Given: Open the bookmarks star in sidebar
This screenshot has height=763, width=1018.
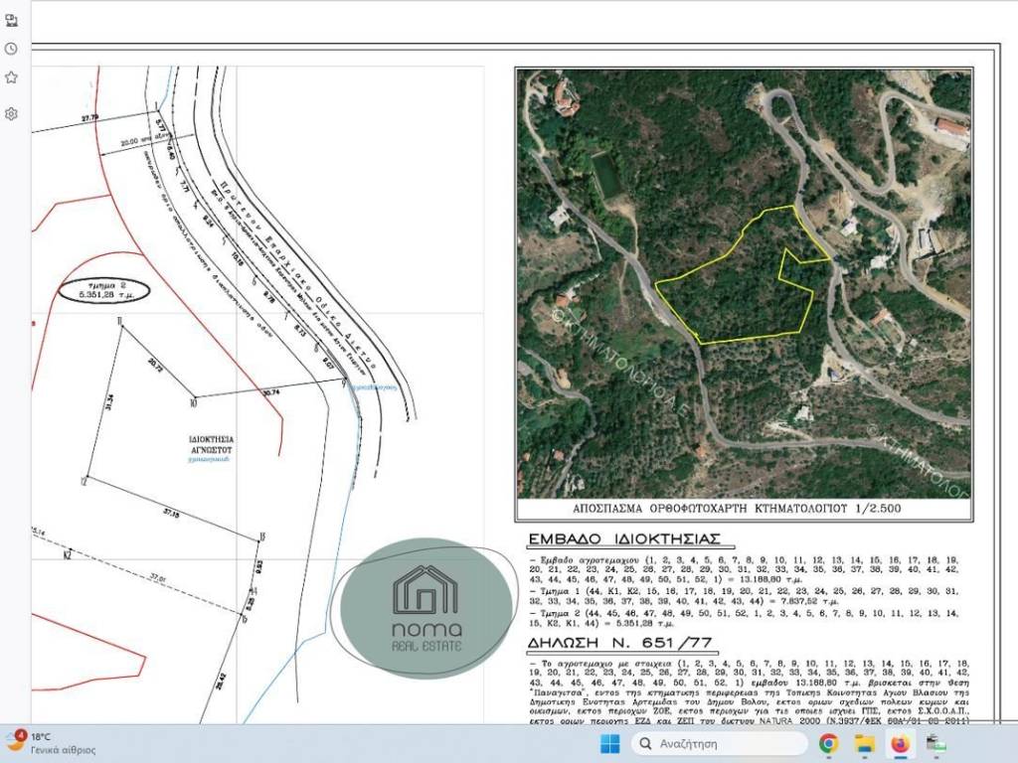Looking at the screenshot, I should tap(11, 77).
